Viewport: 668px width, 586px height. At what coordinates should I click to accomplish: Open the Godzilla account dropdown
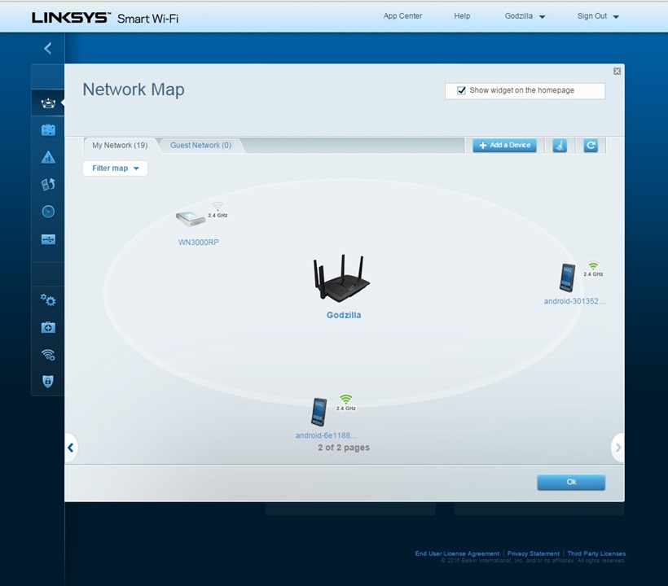(x=525, y=16)
